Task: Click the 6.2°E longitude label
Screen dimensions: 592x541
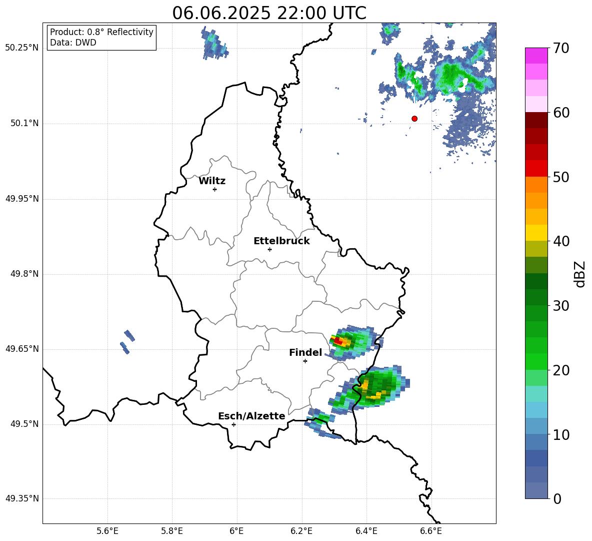Action: point(301,531)
